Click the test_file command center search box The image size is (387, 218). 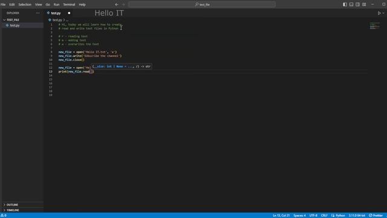coord(202,4)
